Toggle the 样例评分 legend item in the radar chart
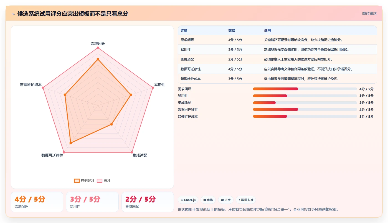The image size is (388, 223). pyautogui.click(x=84, y=181)
